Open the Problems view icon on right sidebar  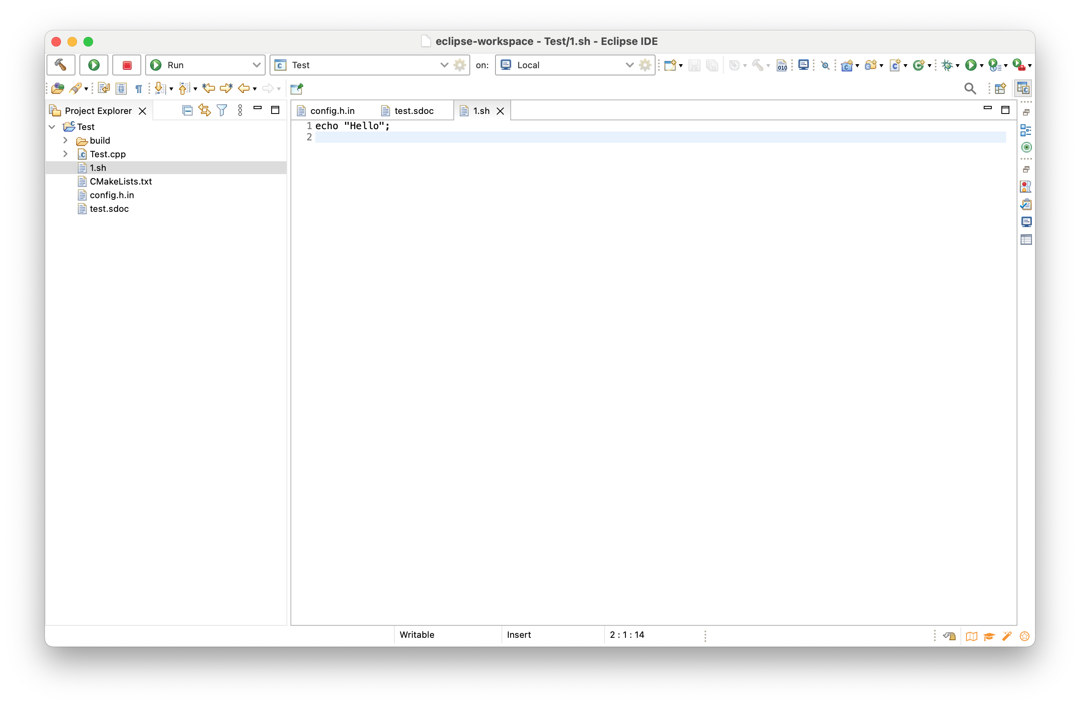(x=1026, y=205)
